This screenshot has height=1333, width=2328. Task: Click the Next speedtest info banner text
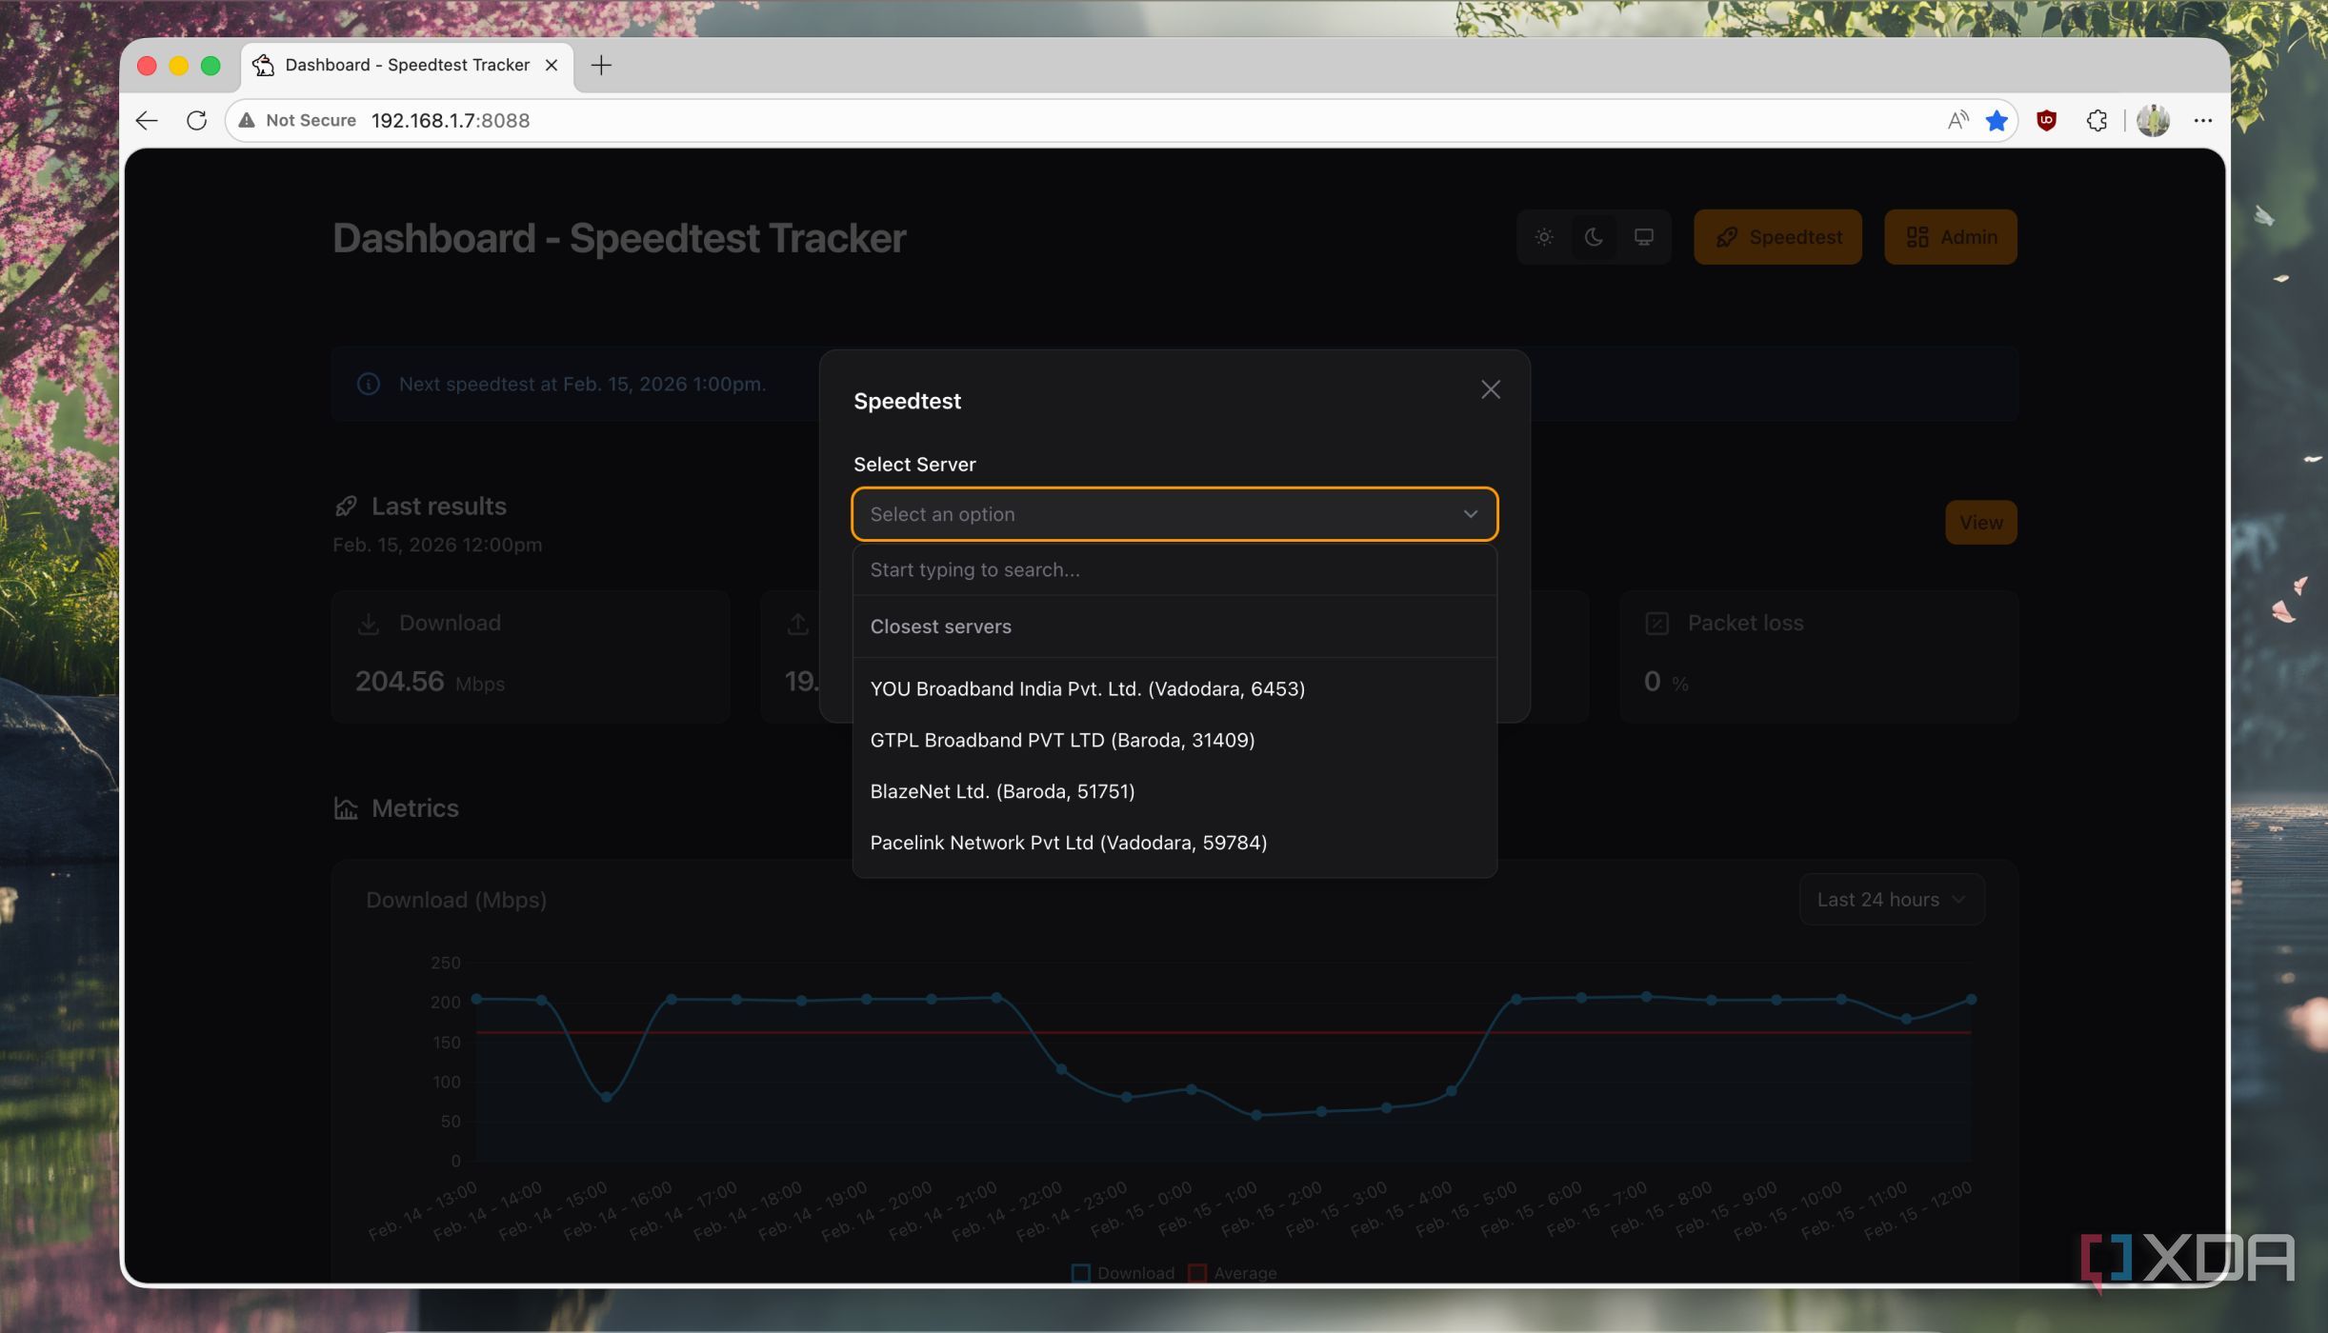tap(582, 385)
